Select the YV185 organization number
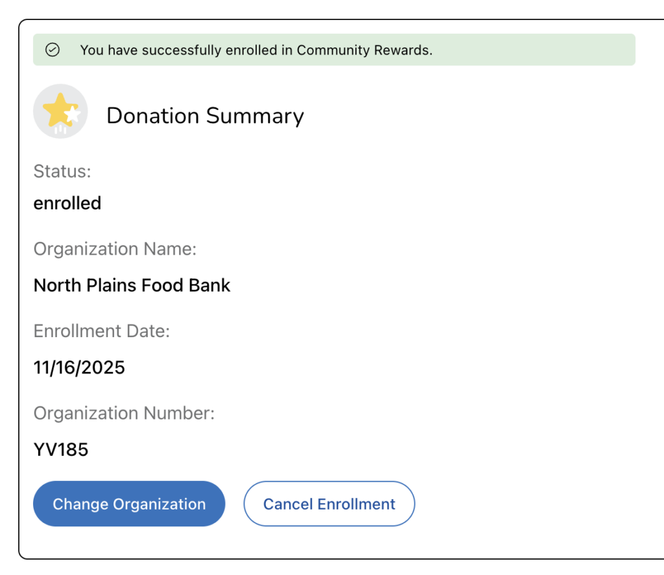The height and width of the screenshot is (575, 664). [61, 449]
